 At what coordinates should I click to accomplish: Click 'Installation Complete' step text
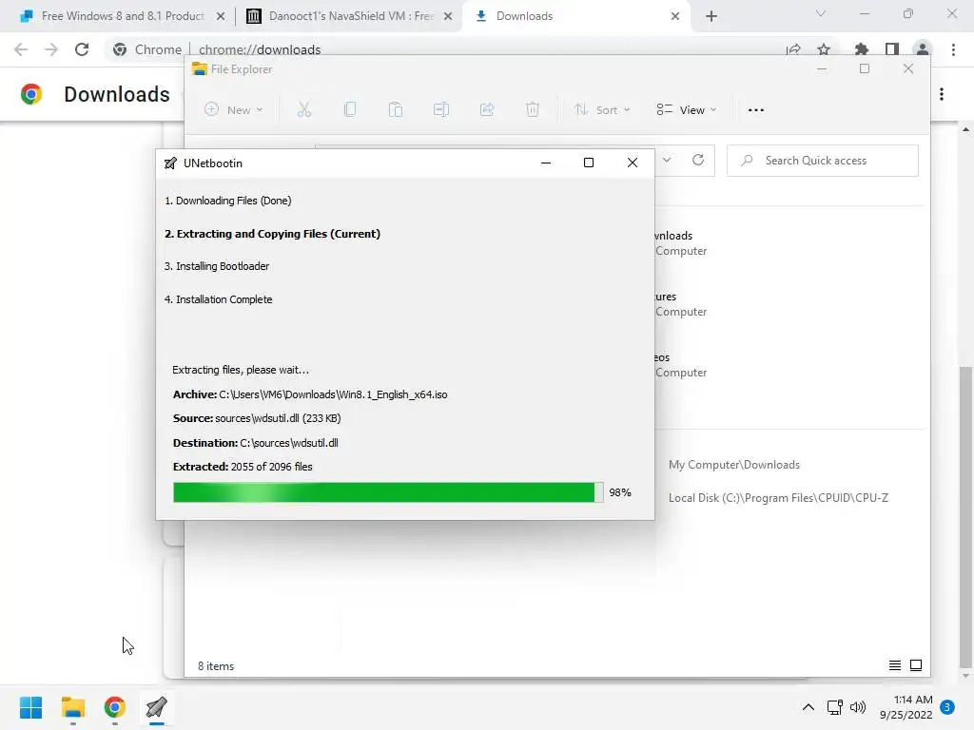point(218,299)
